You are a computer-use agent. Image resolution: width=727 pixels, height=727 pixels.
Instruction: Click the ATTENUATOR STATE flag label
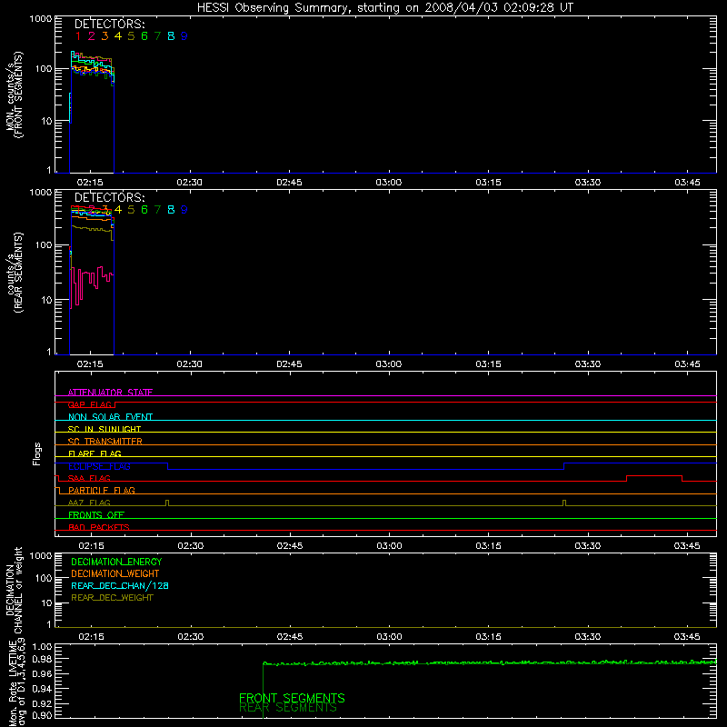coord(110,393)
